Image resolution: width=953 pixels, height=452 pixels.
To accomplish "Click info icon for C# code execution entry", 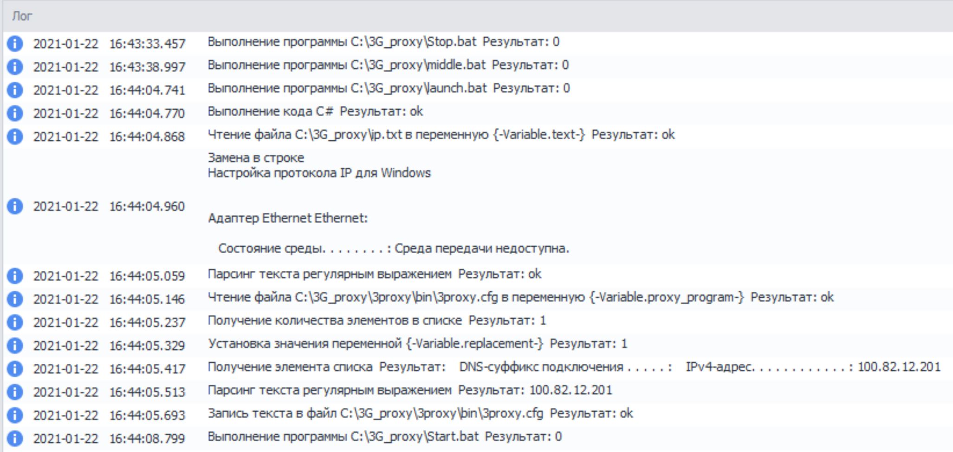I will point(15,113).
